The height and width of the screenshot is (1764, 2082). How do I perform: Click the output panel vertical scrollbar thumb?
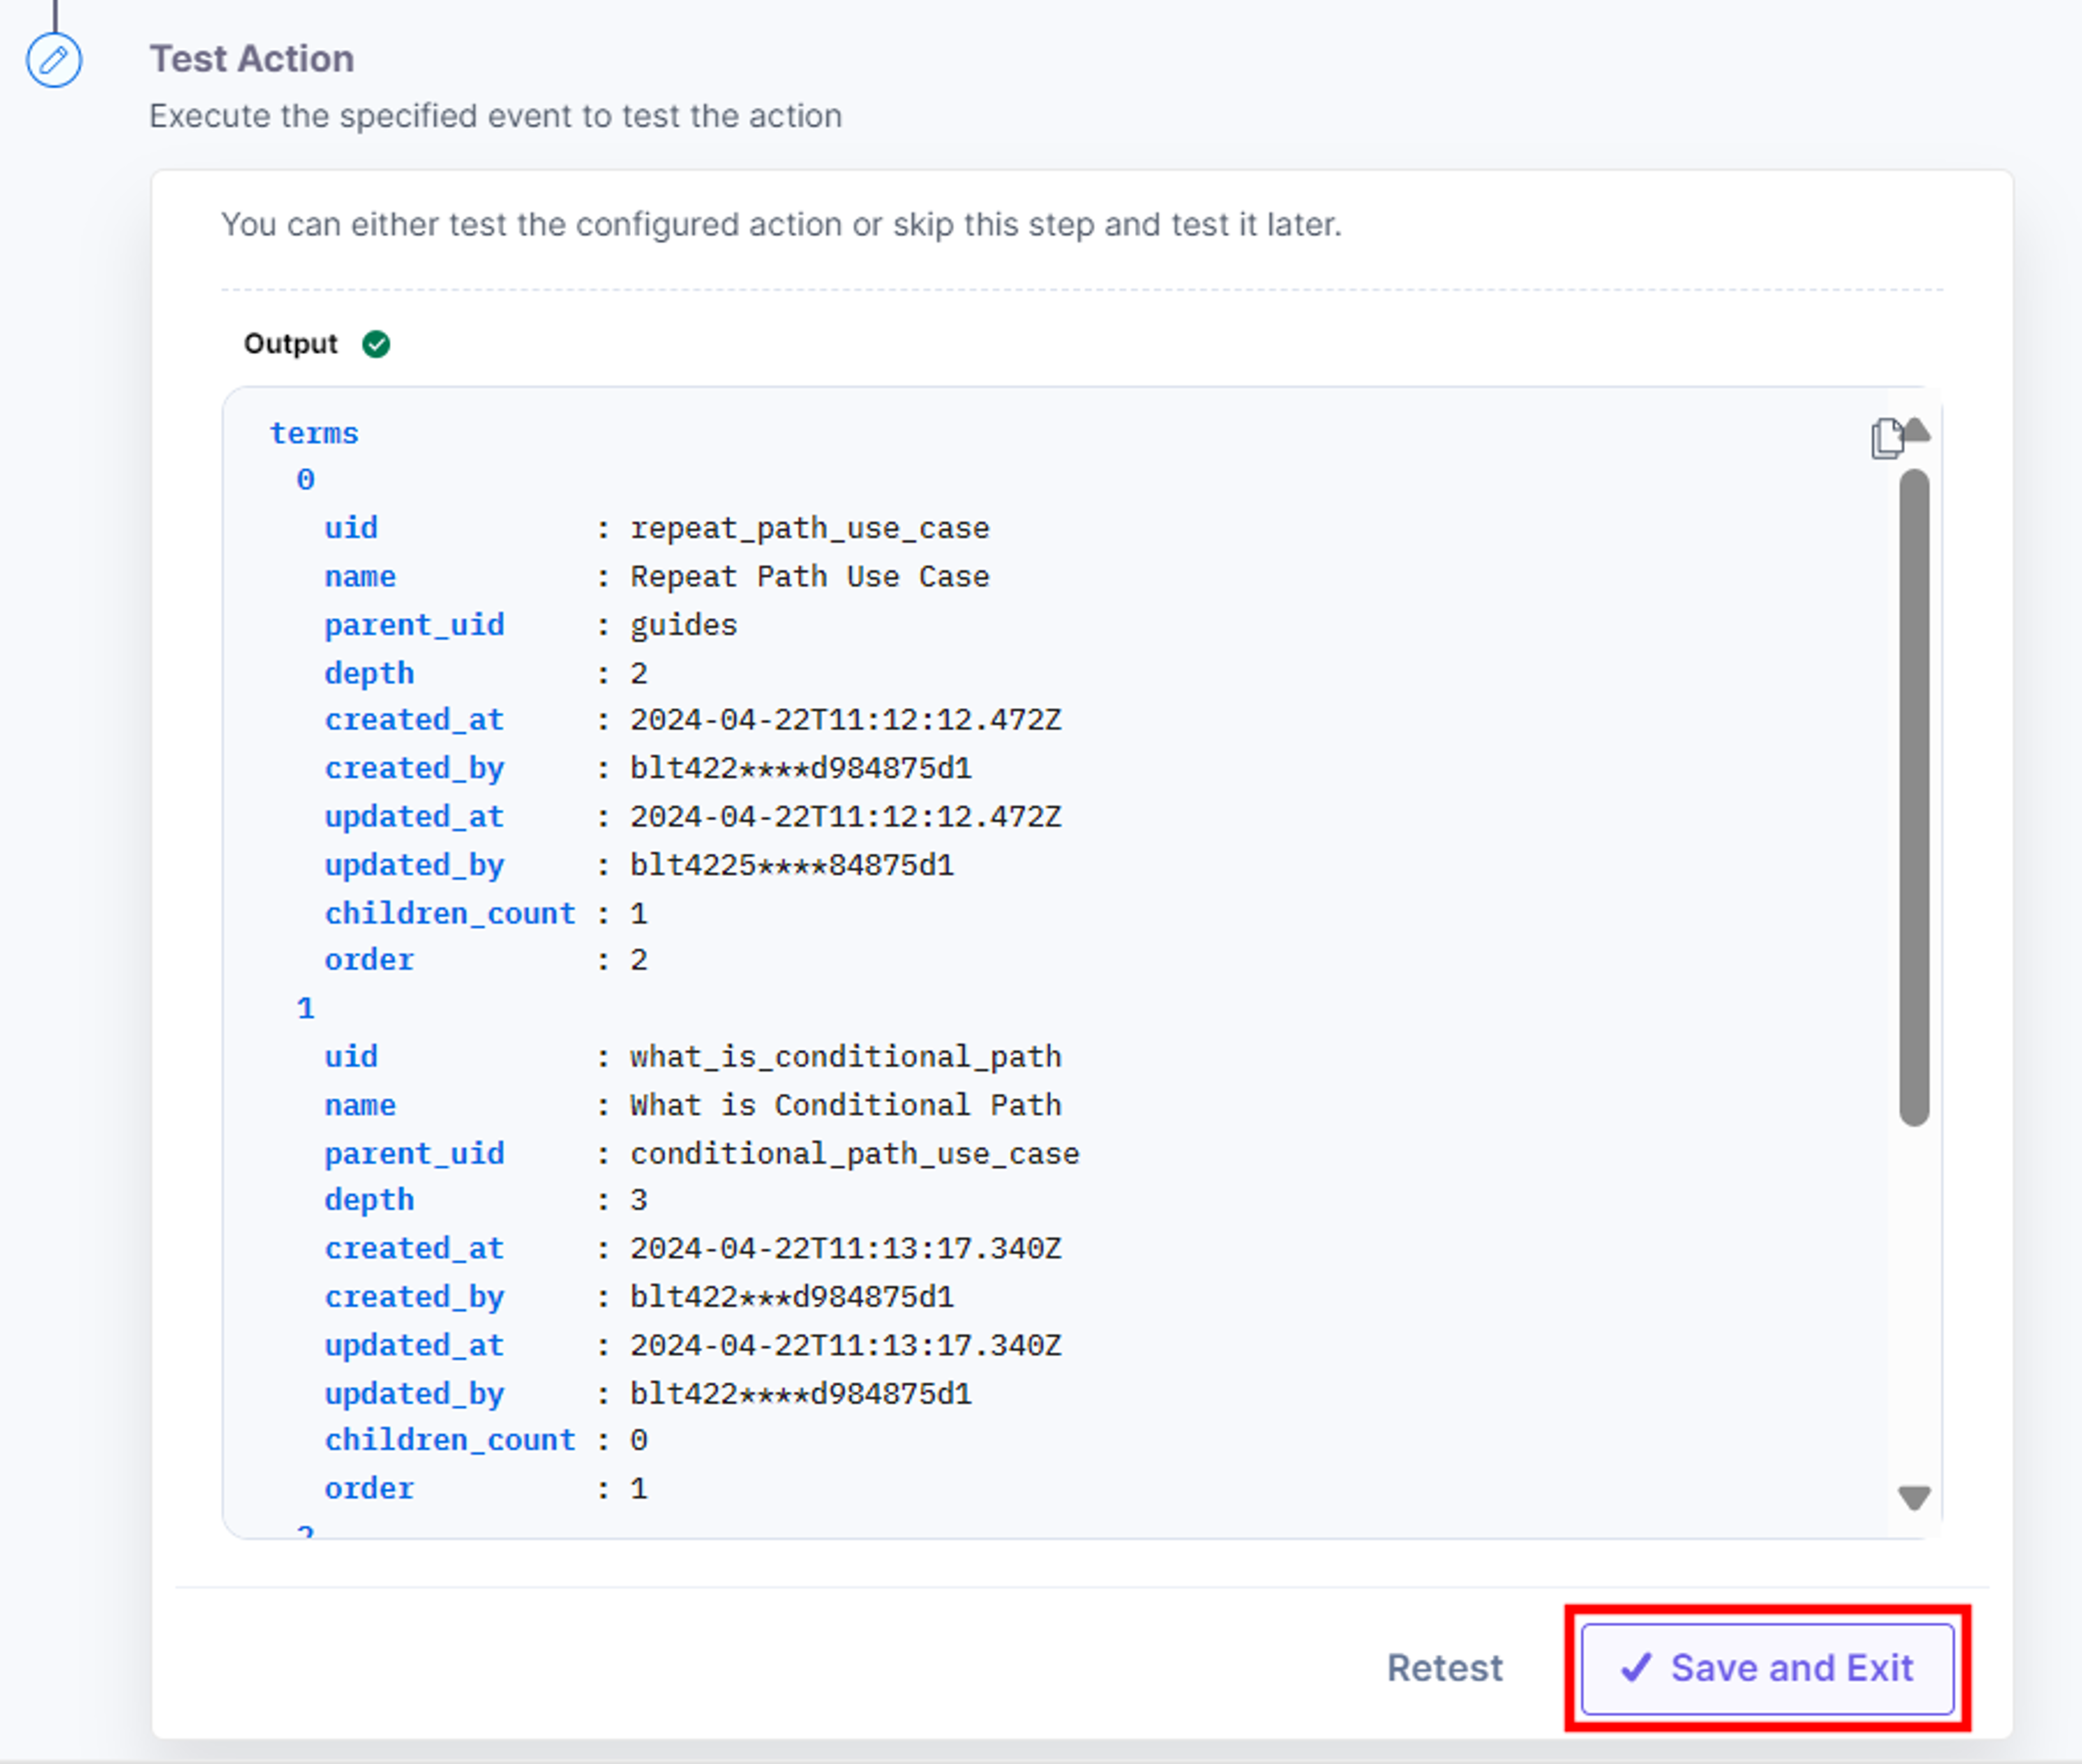[1914, 797]
